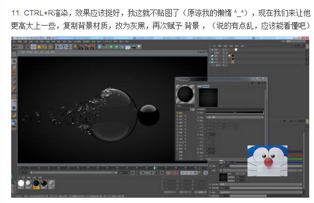The image size is (314, 203).
Task: Open the 窗口 menu
Action: pos(121,42)
